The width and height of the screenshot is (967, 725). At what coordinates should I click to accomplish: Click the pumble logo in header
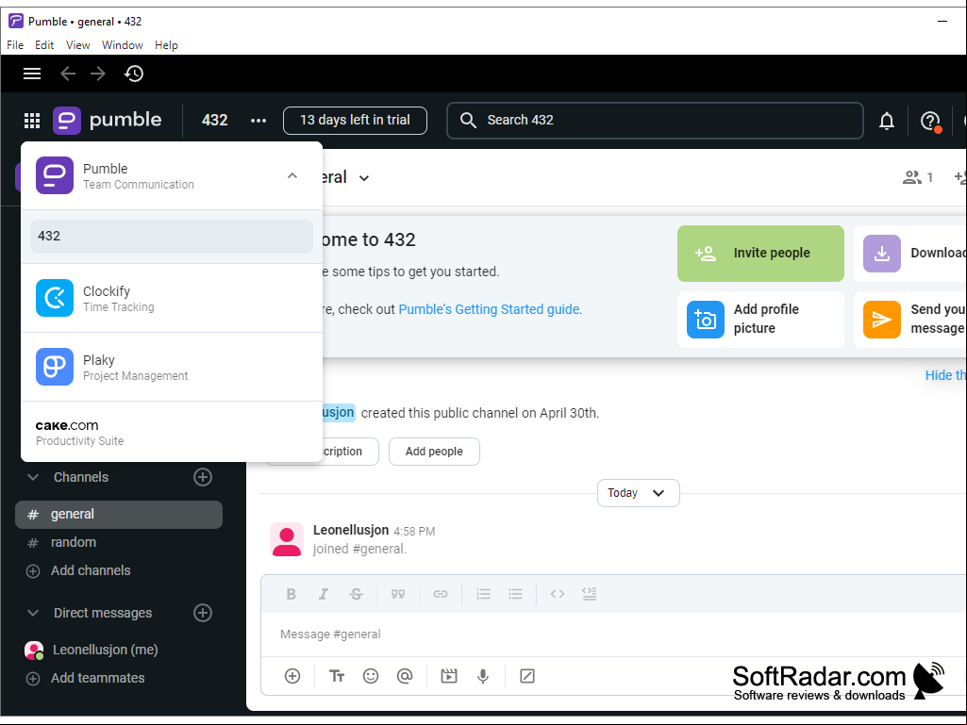(x=108, y=121)
